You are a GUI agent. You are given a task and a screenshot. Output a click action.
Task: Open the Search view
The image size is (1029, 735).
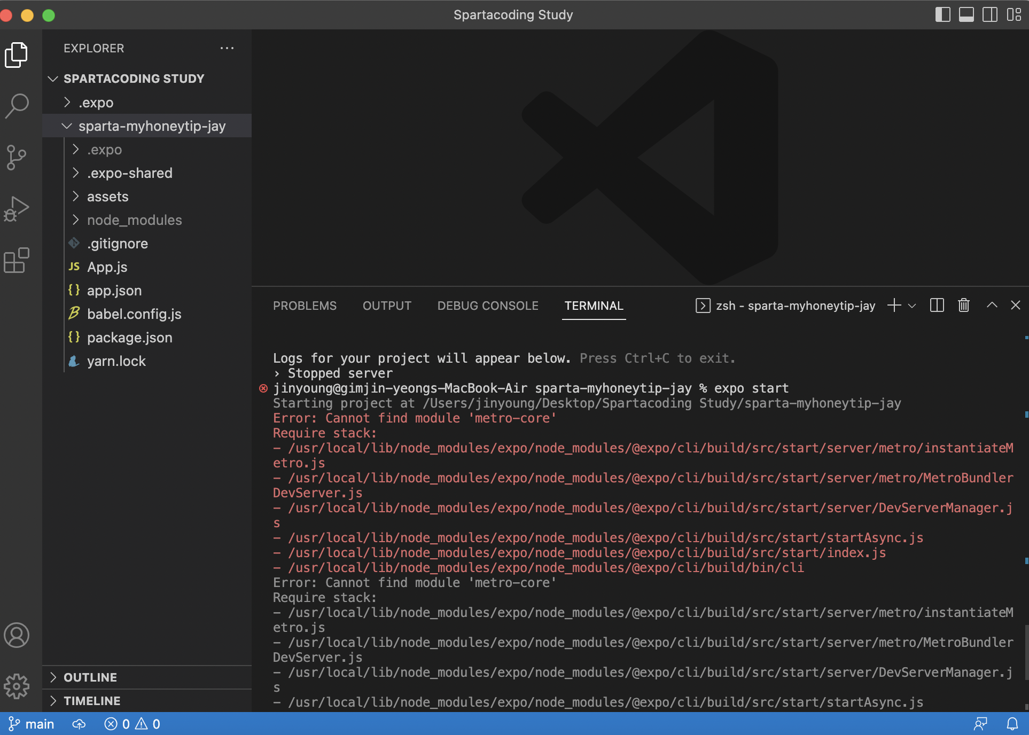[x=17, y=105]
